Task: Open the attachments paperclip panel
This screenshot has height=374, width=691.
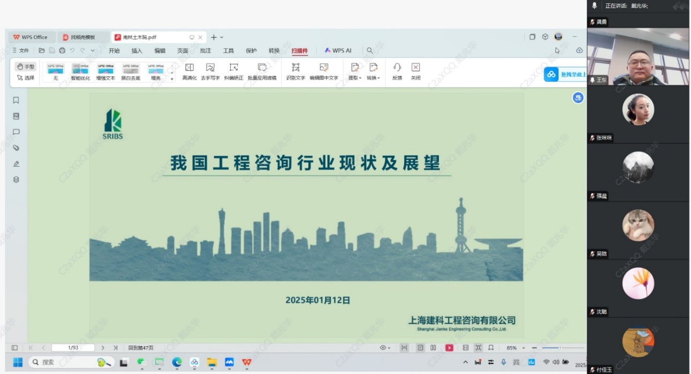Action: tap(16, 148)
